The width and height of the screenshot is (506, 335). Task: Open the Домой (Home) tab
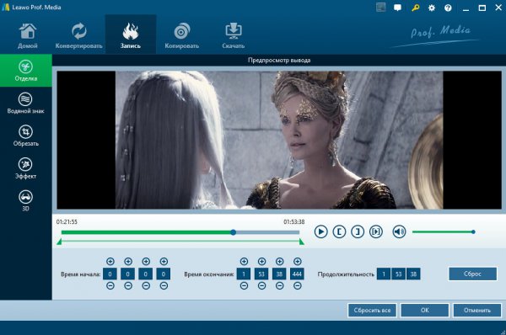(28, 35)
